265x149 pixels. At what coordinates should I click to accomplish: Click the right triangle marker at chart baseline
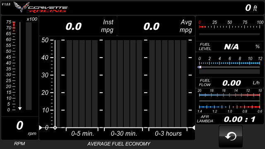(x=193, y=128)
